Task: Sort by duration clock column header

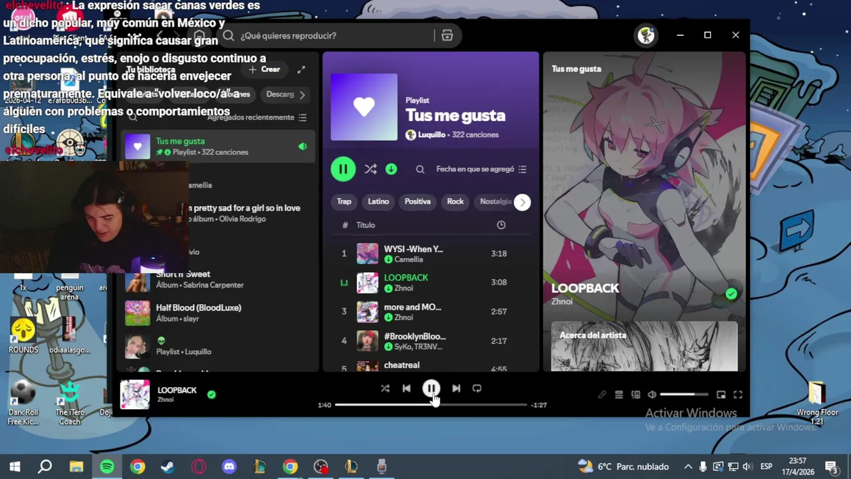Action: pos(501,225)
